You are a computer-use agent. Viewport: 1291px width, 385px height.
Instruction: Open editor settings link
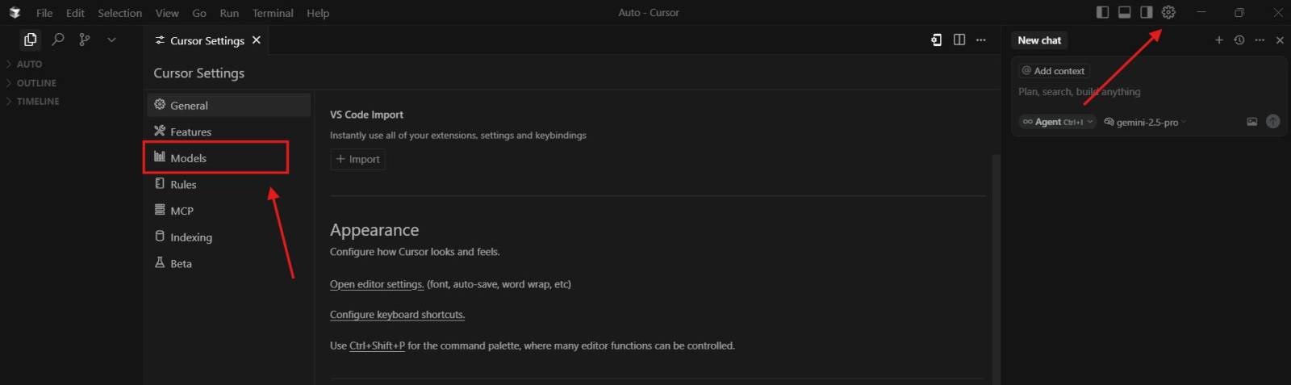[x=377, y=285]
